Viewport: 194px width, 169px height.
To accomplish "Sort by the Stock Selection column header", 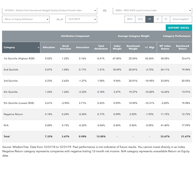I will 65,48.
